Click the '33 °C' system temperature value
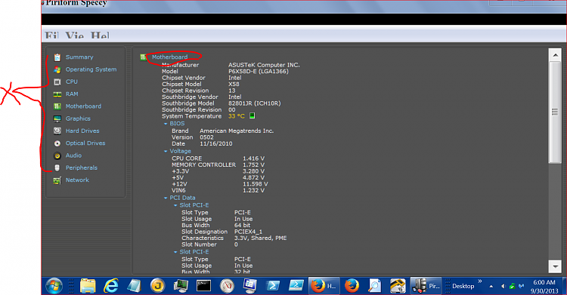567x295 pixels. point(237,116)
